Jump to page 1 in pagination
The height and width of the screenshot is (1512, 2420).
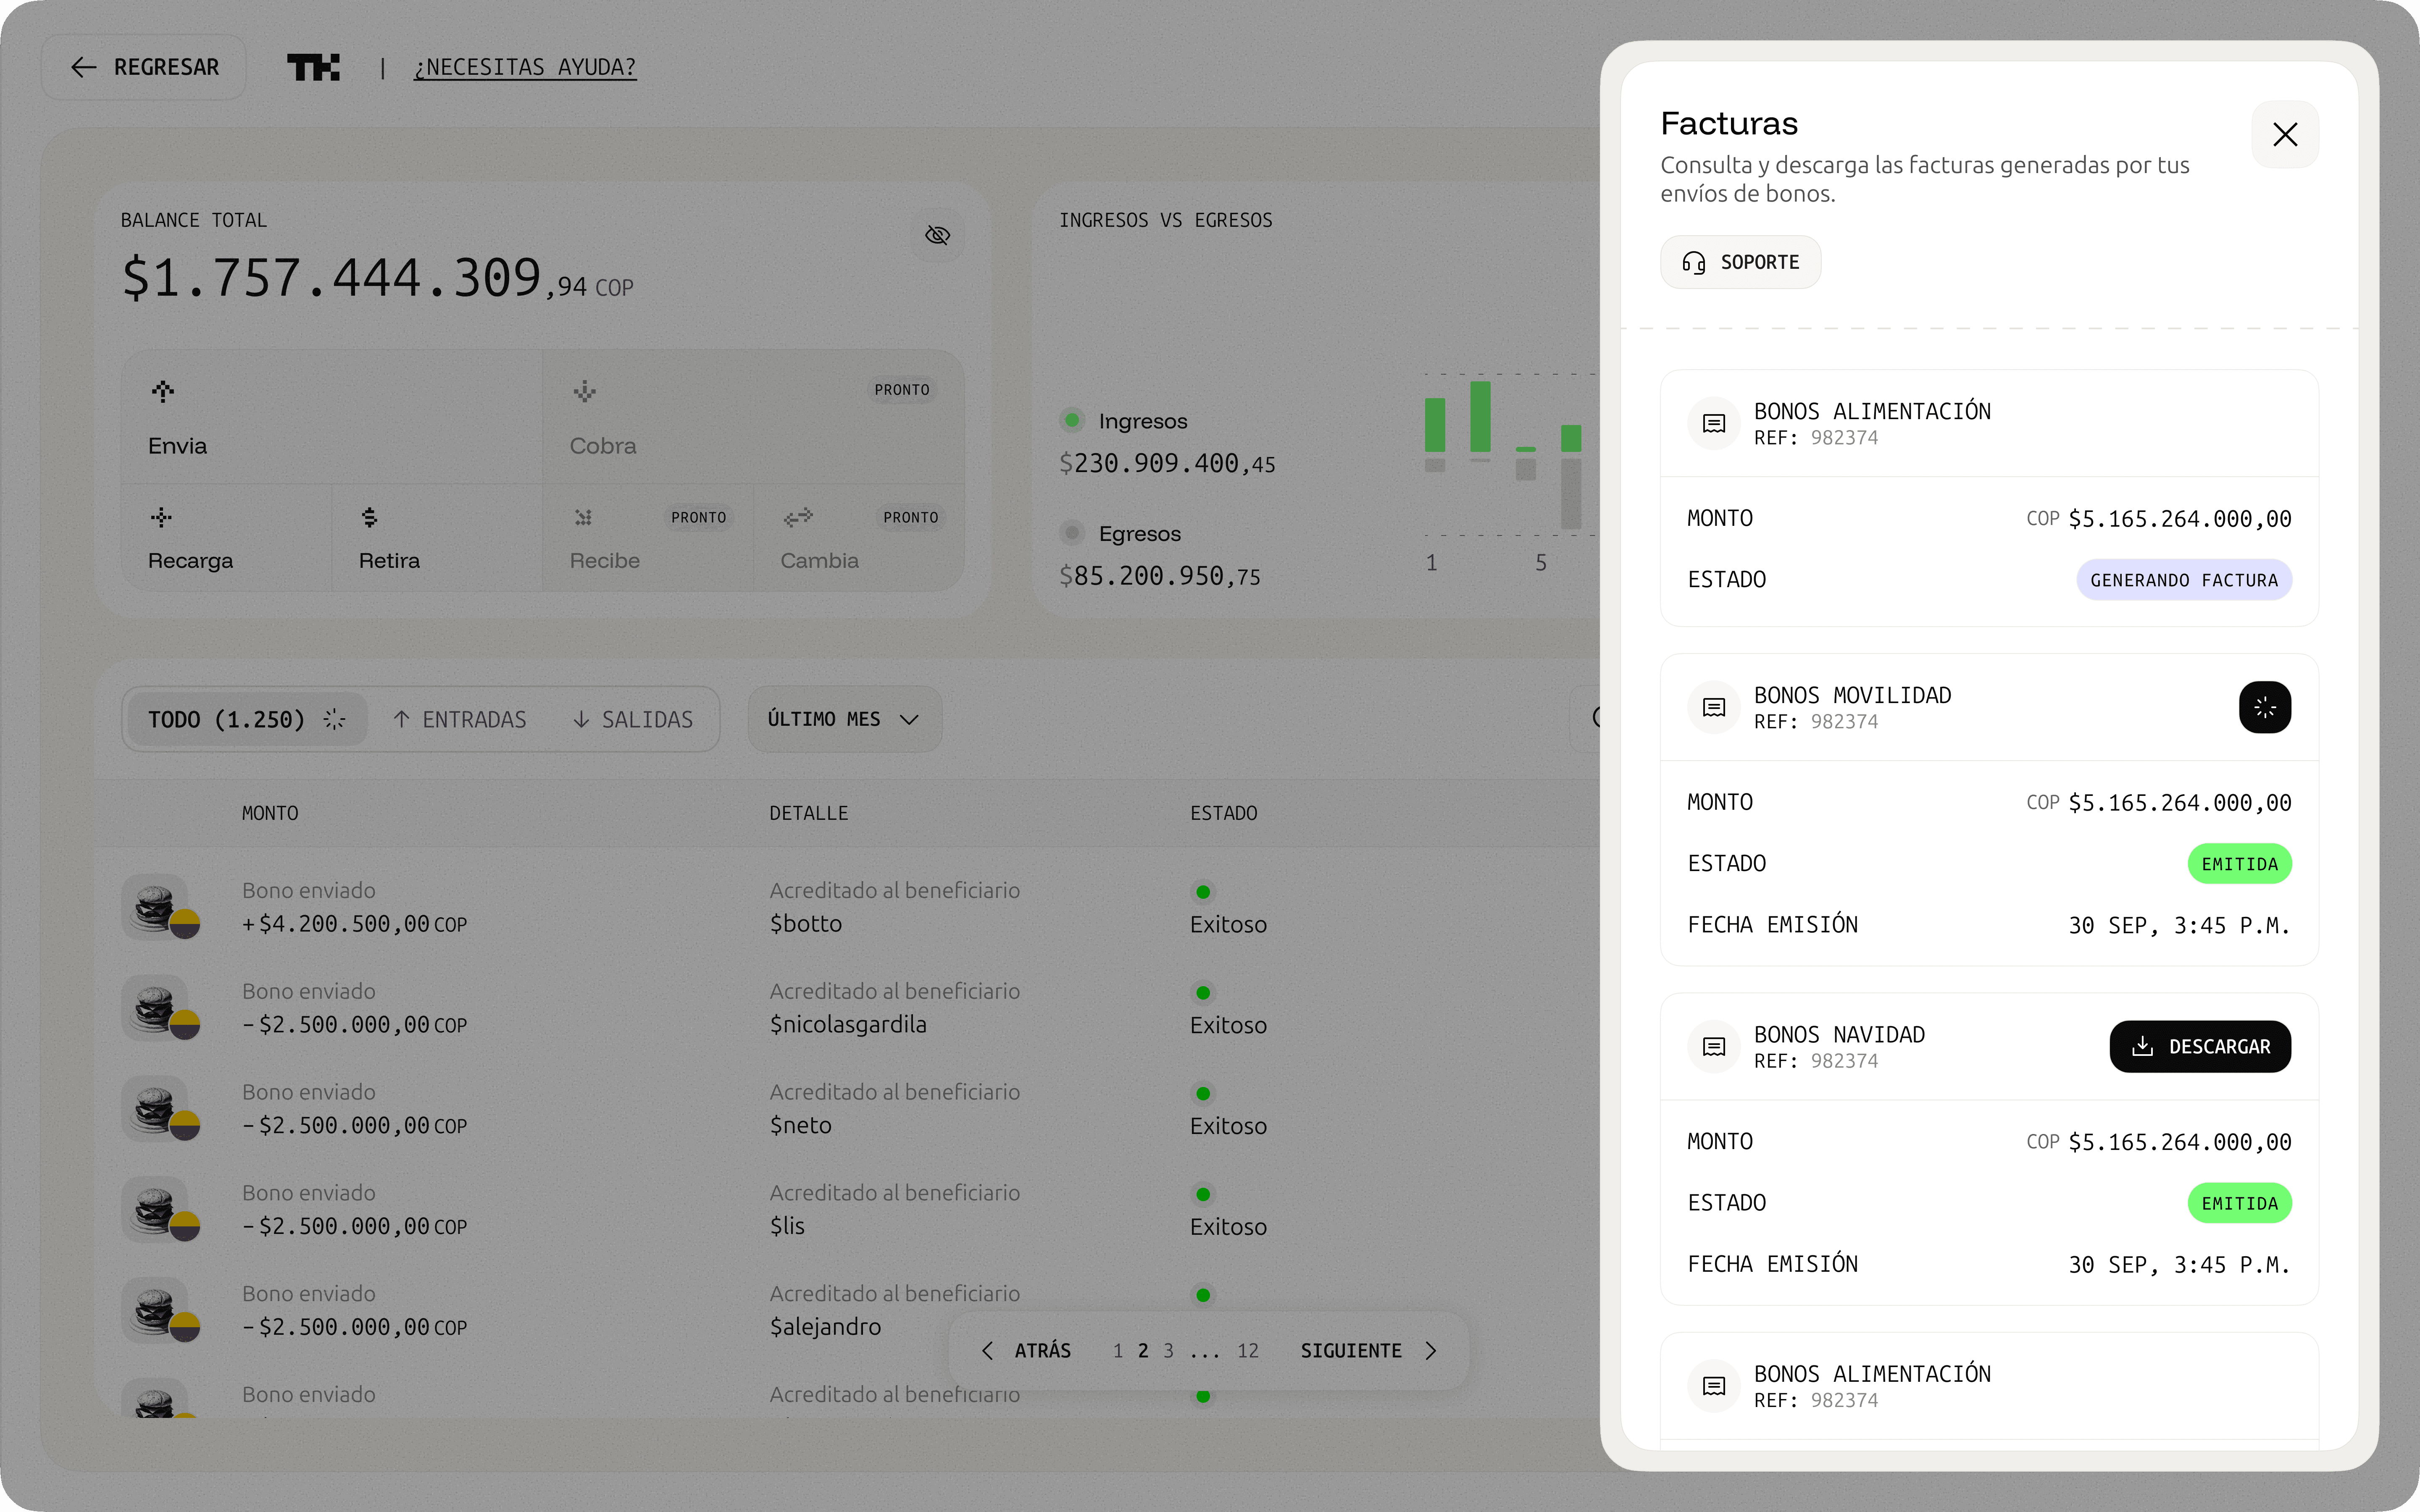pos(1118,1351)
